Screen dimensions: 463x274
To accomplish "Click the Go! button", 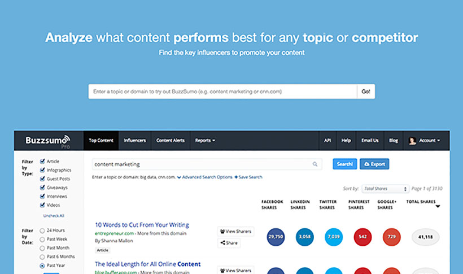I will [x=366, y=92].
